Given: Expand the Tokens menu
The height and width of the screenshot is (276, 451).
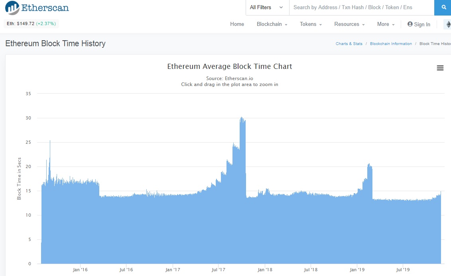Looking at the screenshot, I should pyautogui.click(x=311, y=24).
